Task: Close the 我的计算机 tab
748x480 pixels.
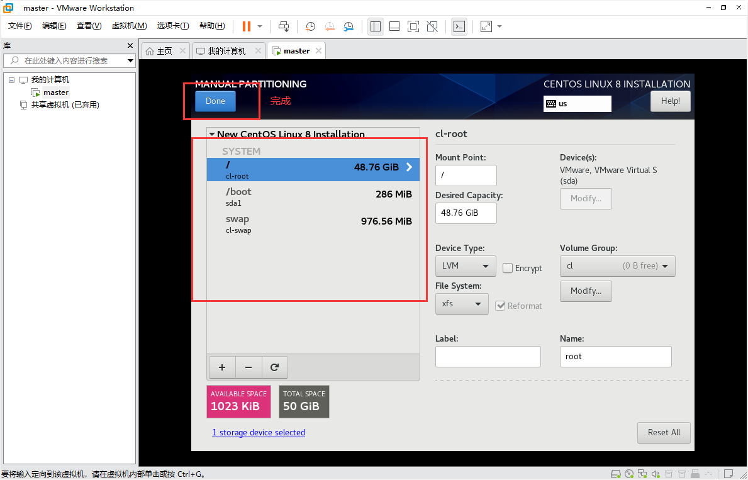Action: [258, 50]
